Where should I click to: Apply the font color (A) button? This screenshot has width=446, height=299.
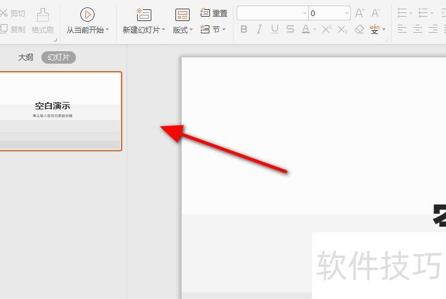pyautogui.click(x=306, y=29)
